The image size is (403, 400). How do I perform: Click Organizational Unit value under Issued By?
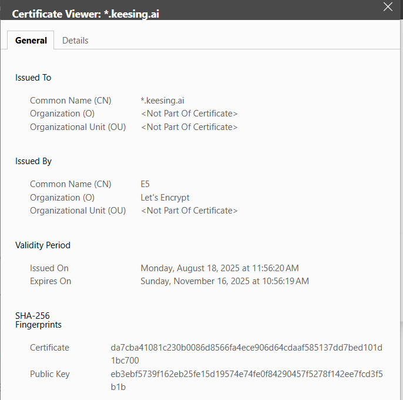pos(189,211)
